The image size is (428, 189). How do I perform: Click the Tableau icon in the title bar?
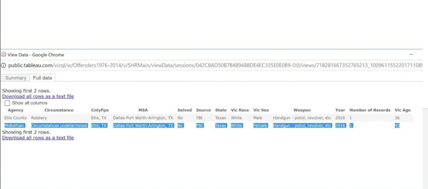click(4, 55)
